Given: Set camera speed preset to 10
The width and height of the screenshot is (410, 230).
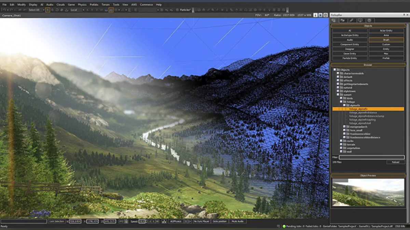Looking at the screenshot, I should click(x=157, y=221).
